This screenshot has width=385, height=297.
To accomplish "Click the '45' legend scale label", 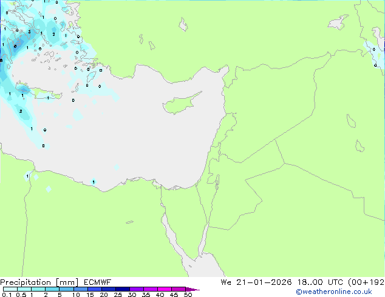I will click(x=174, y=295).
